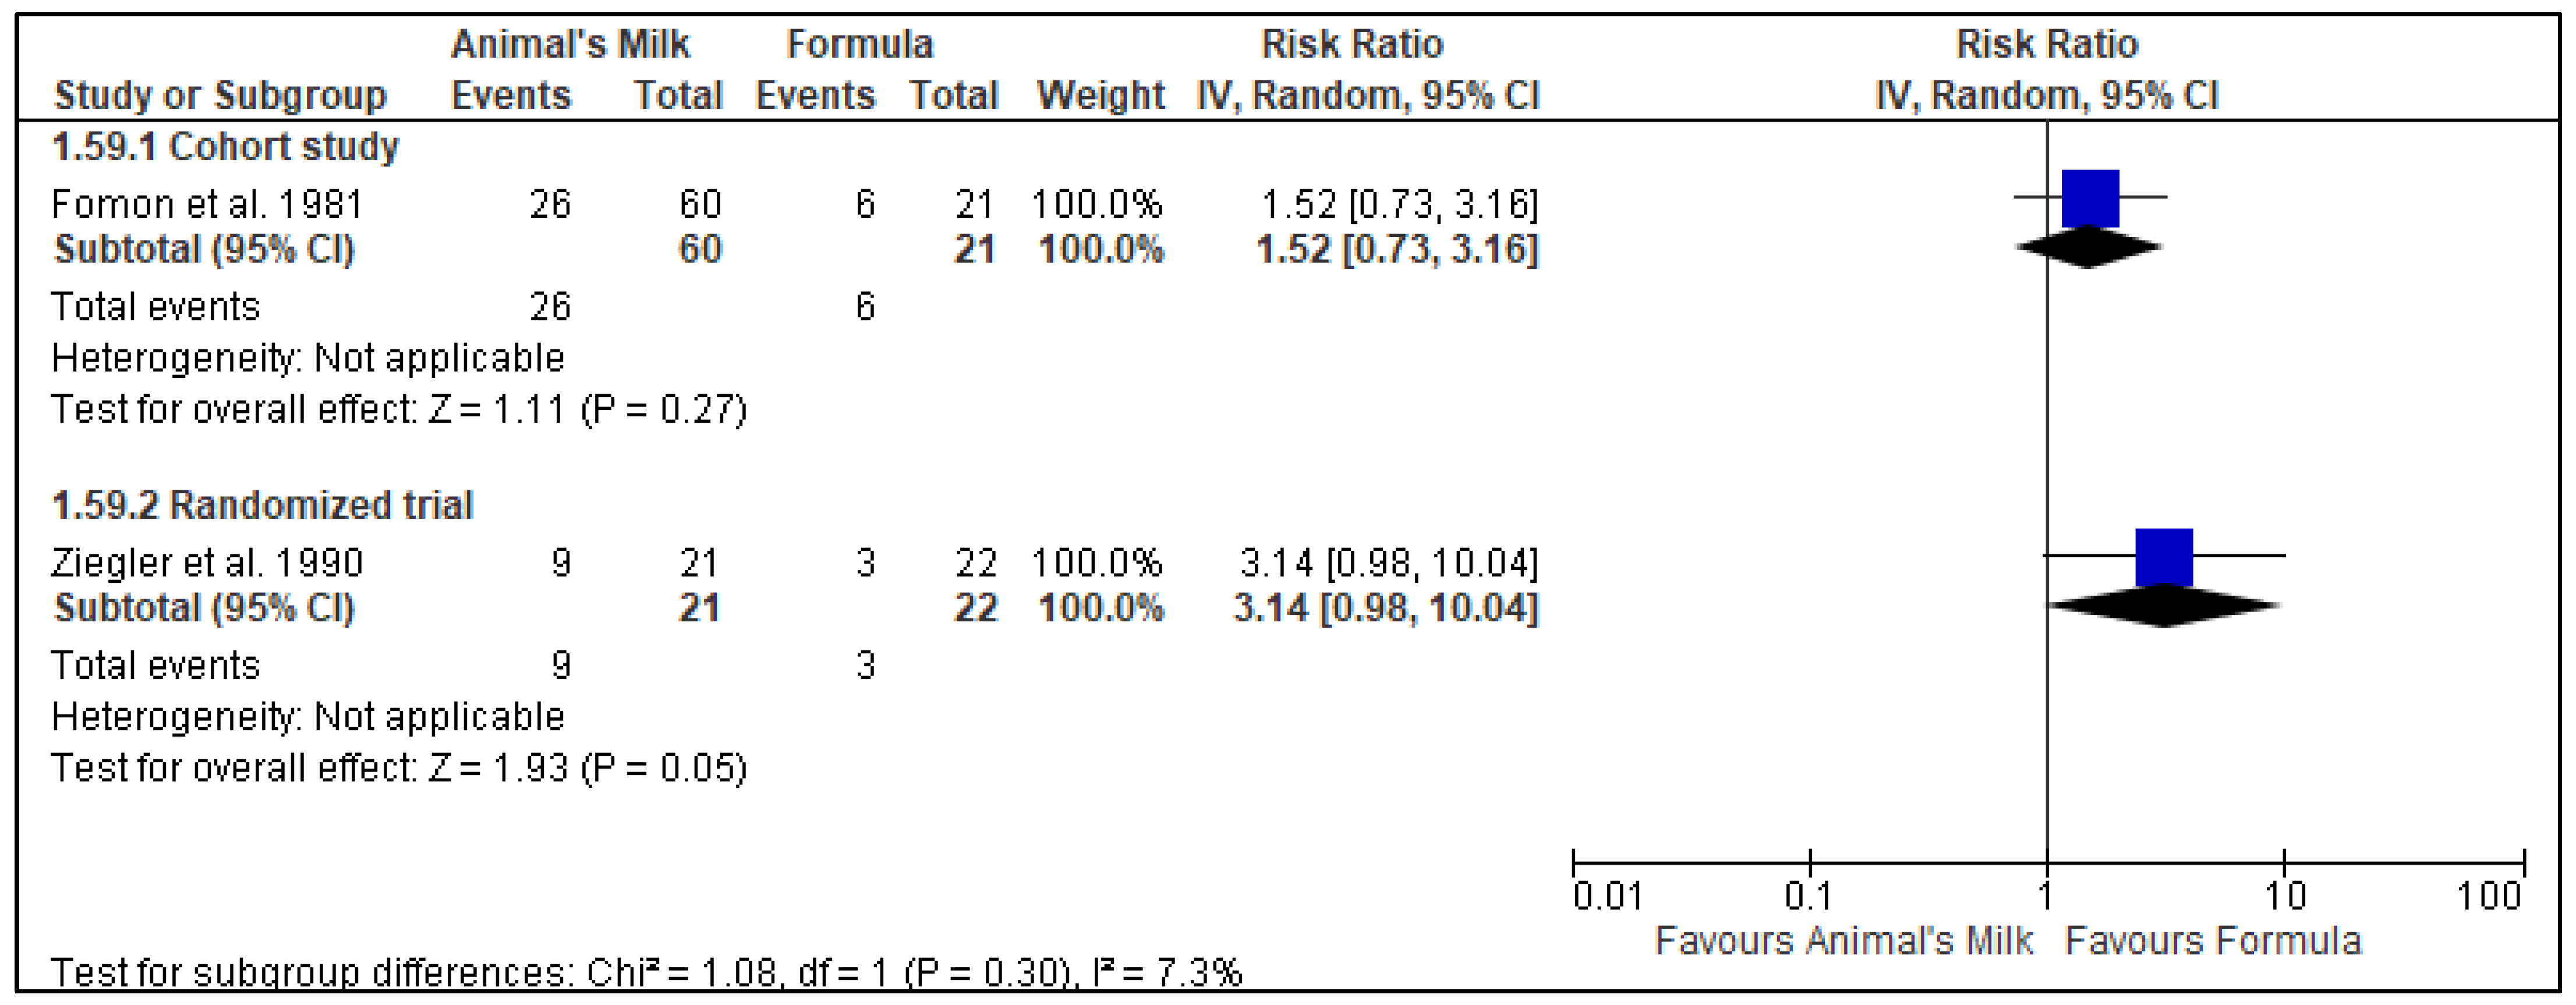
Task: Select the Z = 1.11 overall effect text
Action: click(x=398, y=410)
